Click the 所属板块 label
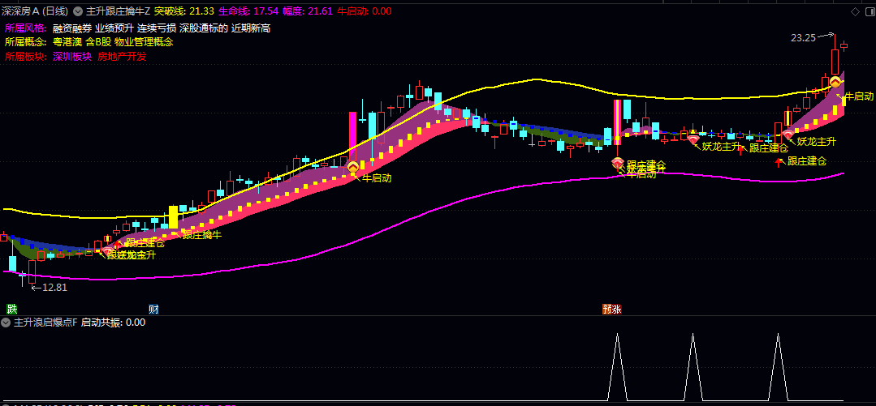 (26, 57)
